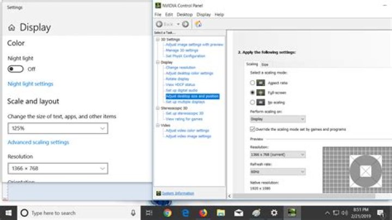Open Adjust desktop color settings
The image size is (392, 220).
coord(189,74)
